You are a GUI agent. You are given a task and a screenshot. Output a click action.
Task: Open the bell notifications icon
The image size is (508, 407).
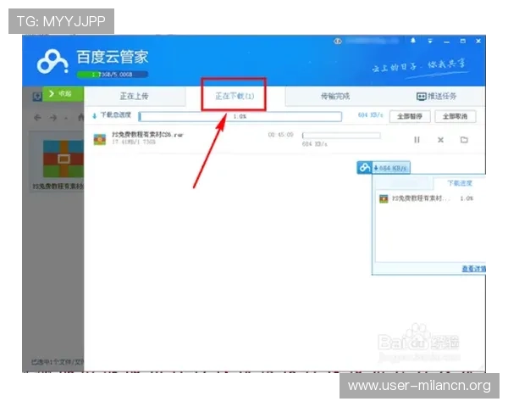[x=413, y=41]
